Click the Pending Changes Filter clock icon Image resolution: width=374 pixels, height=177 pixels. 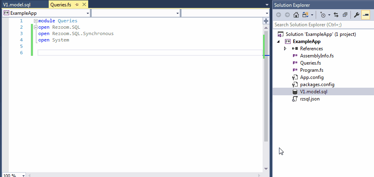click(323, 15)
